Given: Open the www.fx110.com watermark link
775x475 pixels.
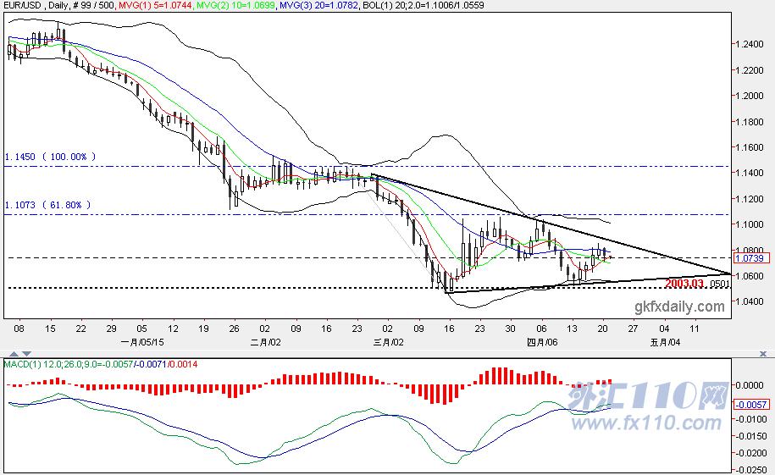Looking at the screenshot, I should click(646, 423).
